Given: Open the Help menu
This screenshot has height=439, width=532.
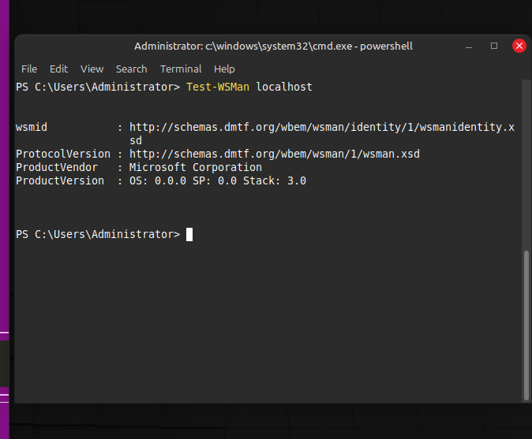Looking at the screenshot, I should (x=224, y=69).
